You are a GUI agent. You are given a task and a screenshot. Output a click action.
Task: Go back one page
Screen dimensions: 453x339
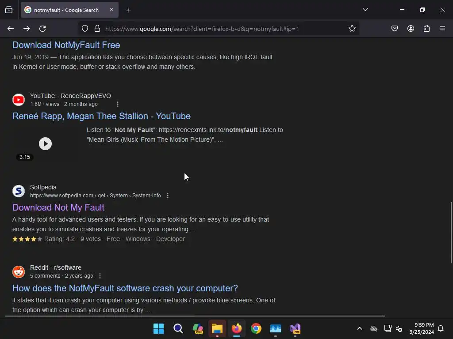point(11,29)
